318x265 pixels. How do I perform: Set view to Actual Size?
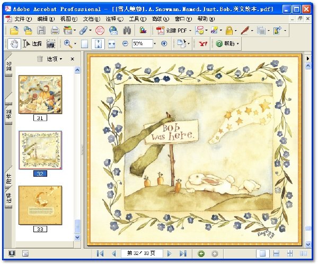pyautogui.click(x=85, y=44)
